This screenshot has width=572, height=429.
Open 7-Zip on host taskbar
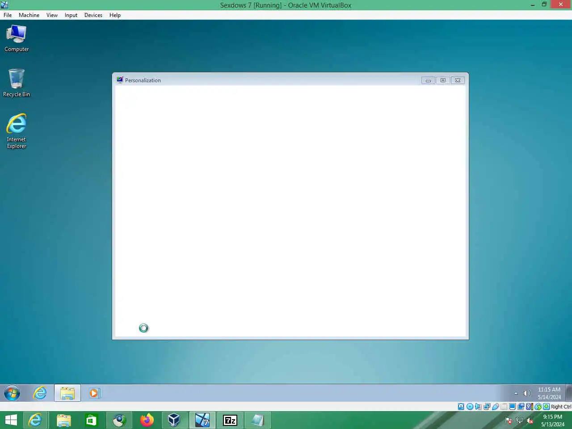pyautogui.click(x=230, y=420)
